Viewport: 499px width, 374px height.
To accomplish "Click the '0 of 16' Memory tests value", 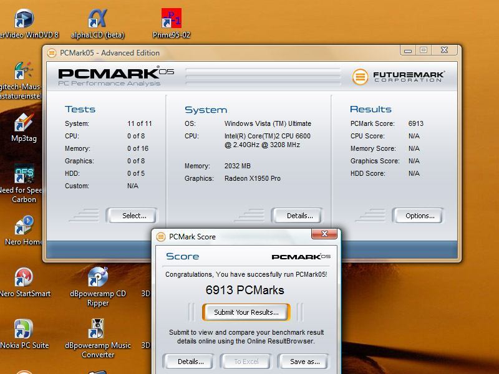I will tap(138, 148).
